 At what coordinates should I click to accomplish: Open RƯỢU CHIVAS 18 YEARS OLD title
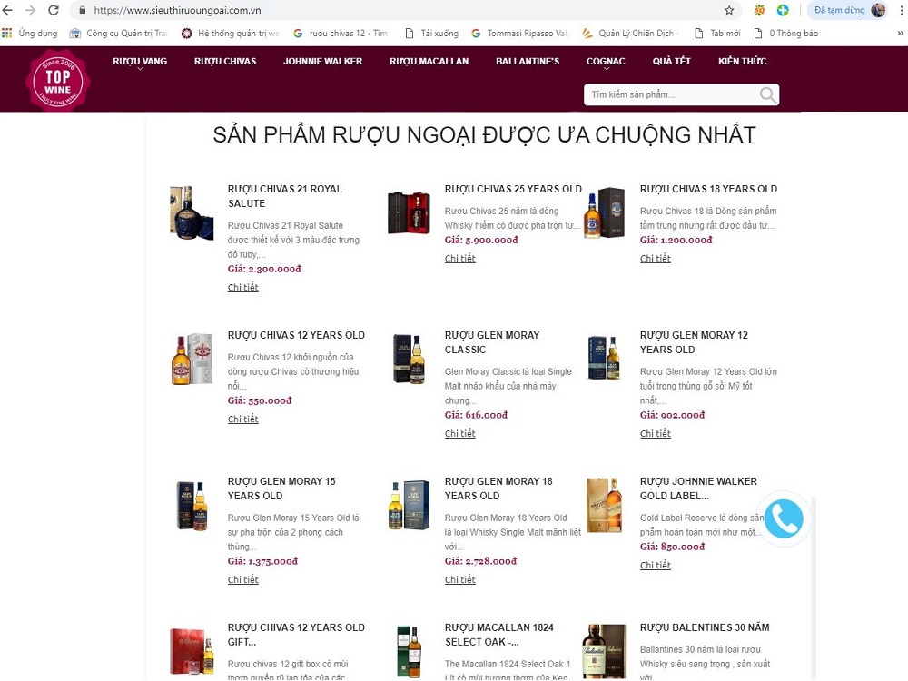point(708,190)
